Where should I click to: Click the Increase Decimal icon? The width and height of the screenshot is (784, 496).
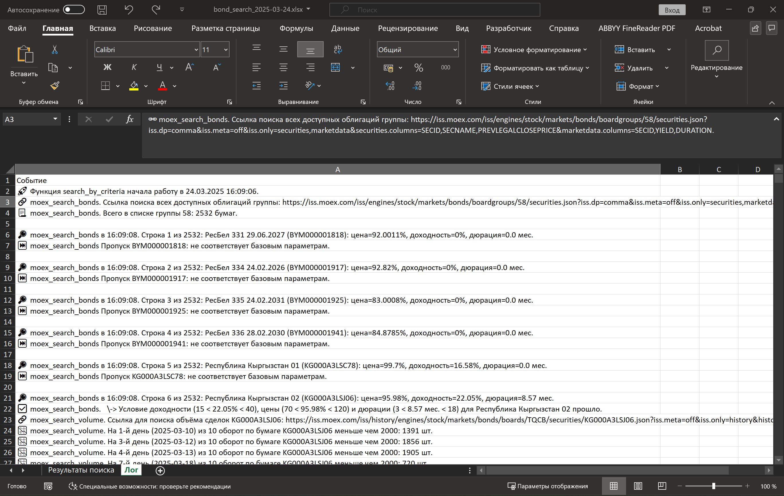(390, 86)
